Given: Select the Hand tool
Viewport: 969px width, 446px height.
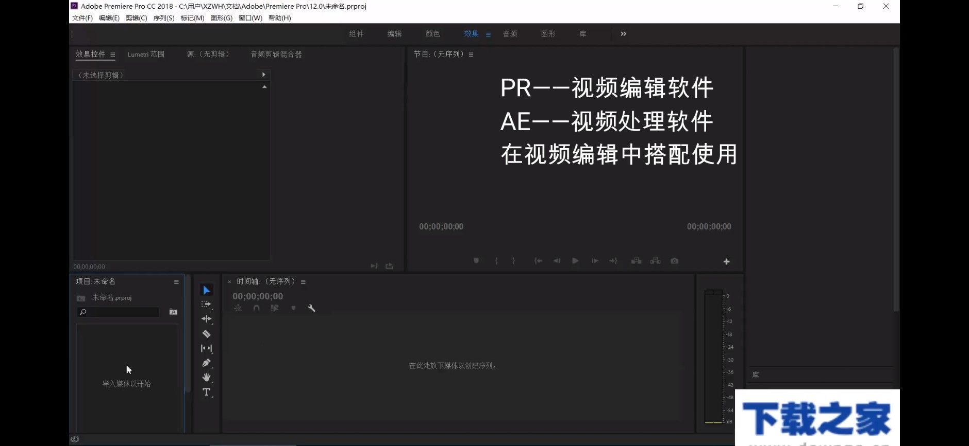Looking at the screenshot, I should [206, 377].
